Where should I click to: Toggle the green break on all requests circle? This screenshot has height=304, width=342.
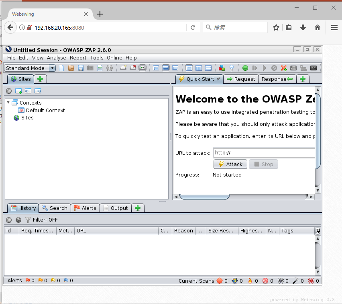coord(245,68)
